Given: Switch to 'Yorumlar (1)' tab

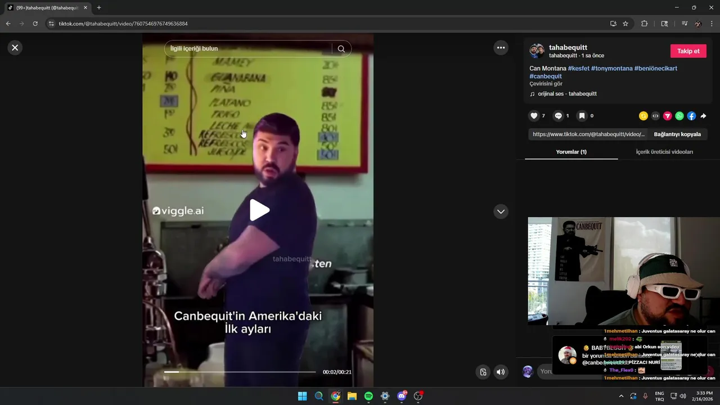Looking at the screenshot, I should point(571,152).
